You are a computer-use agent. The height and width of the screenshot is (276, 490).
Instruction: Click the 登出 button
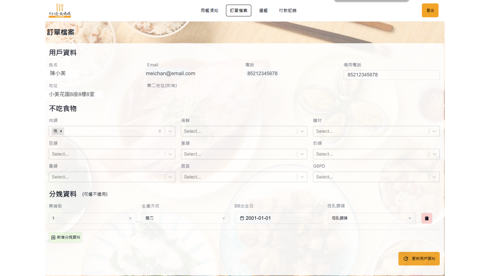[430, 10]
